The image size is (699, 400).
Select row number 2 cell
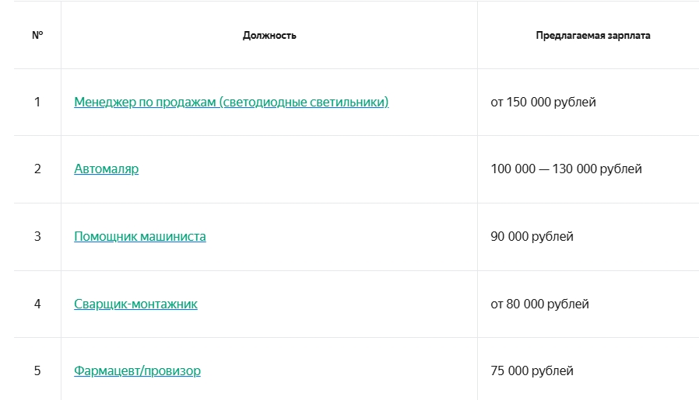click(x=37, y=169)
